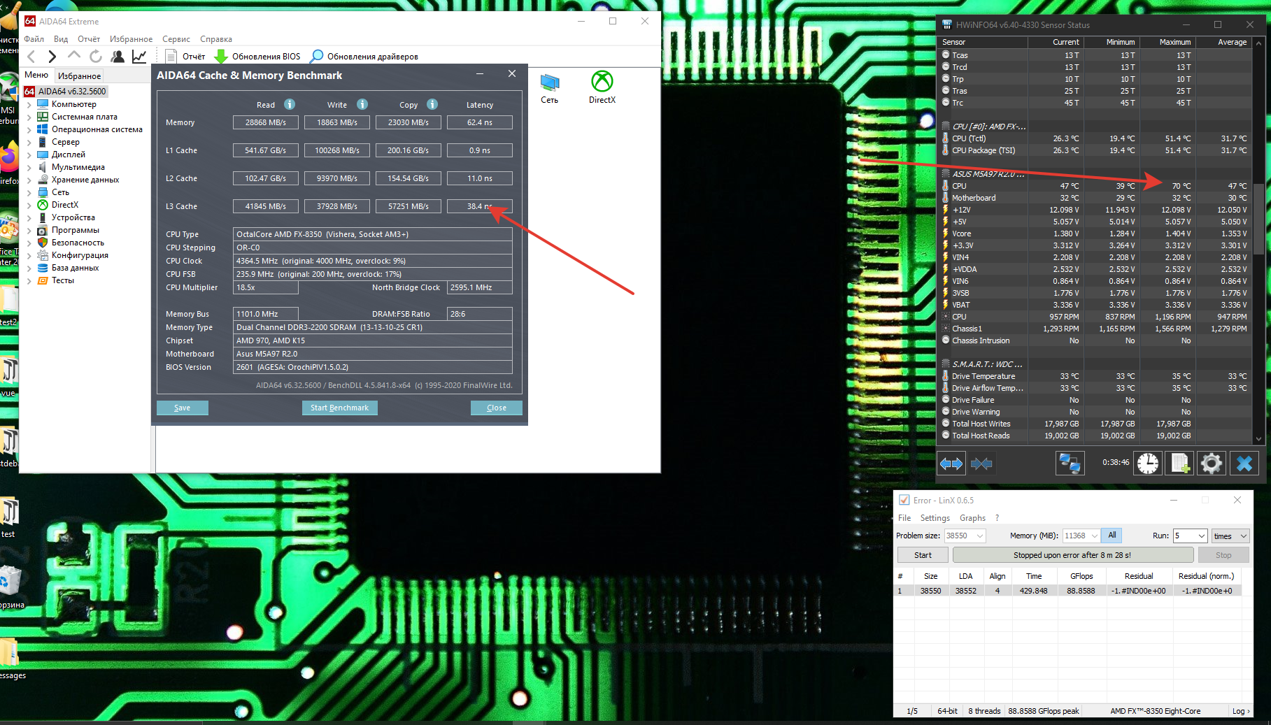Click Save in the benchmark dialog

tap(182, 408)
